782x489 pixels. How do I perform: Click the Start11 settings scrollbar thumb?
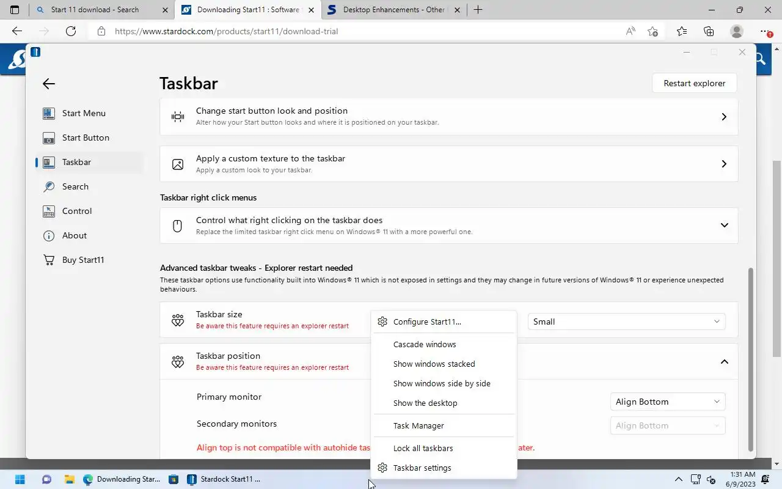[x=751, y=359]
